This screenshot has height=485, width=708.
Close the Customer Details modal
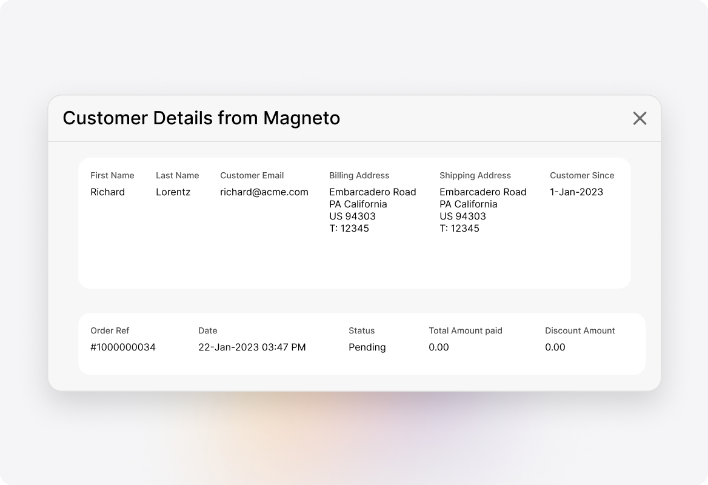(x=640, y=118)
